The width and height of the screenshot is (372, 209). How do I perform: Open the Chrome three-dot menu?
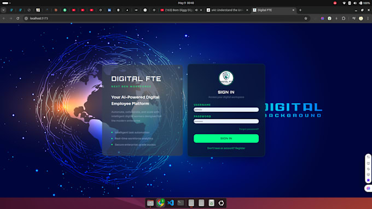[x=368, y=18]
